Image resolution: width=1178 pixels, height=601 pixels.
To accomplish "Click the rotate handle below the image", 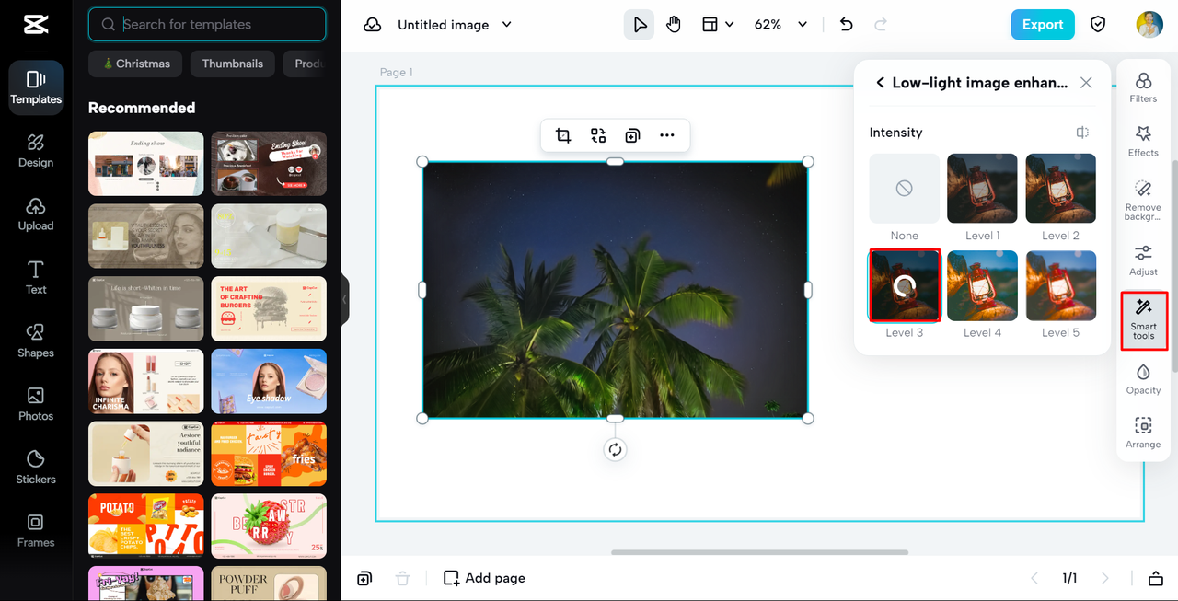I will pyautogui.click(x=615, y=450).
